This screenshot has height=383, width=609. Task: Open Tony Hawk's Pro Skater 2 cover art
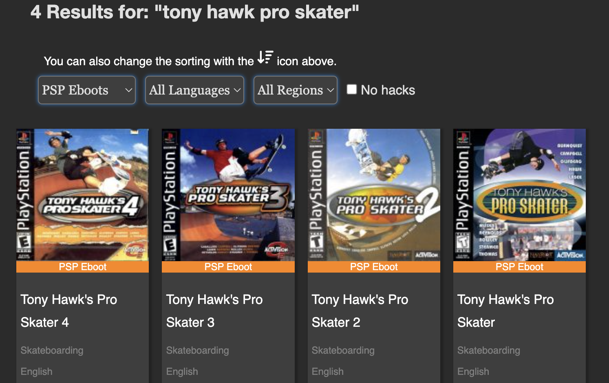pyautogui.click(x=374, y=195)
